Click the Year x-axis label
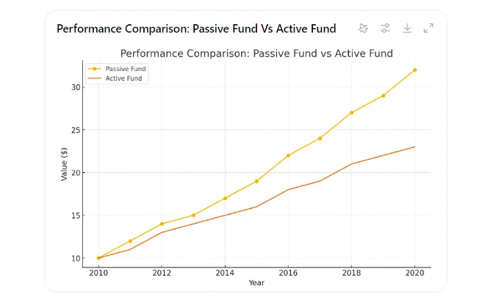Screen dimensions: 496x299 [x=256, y=283]
